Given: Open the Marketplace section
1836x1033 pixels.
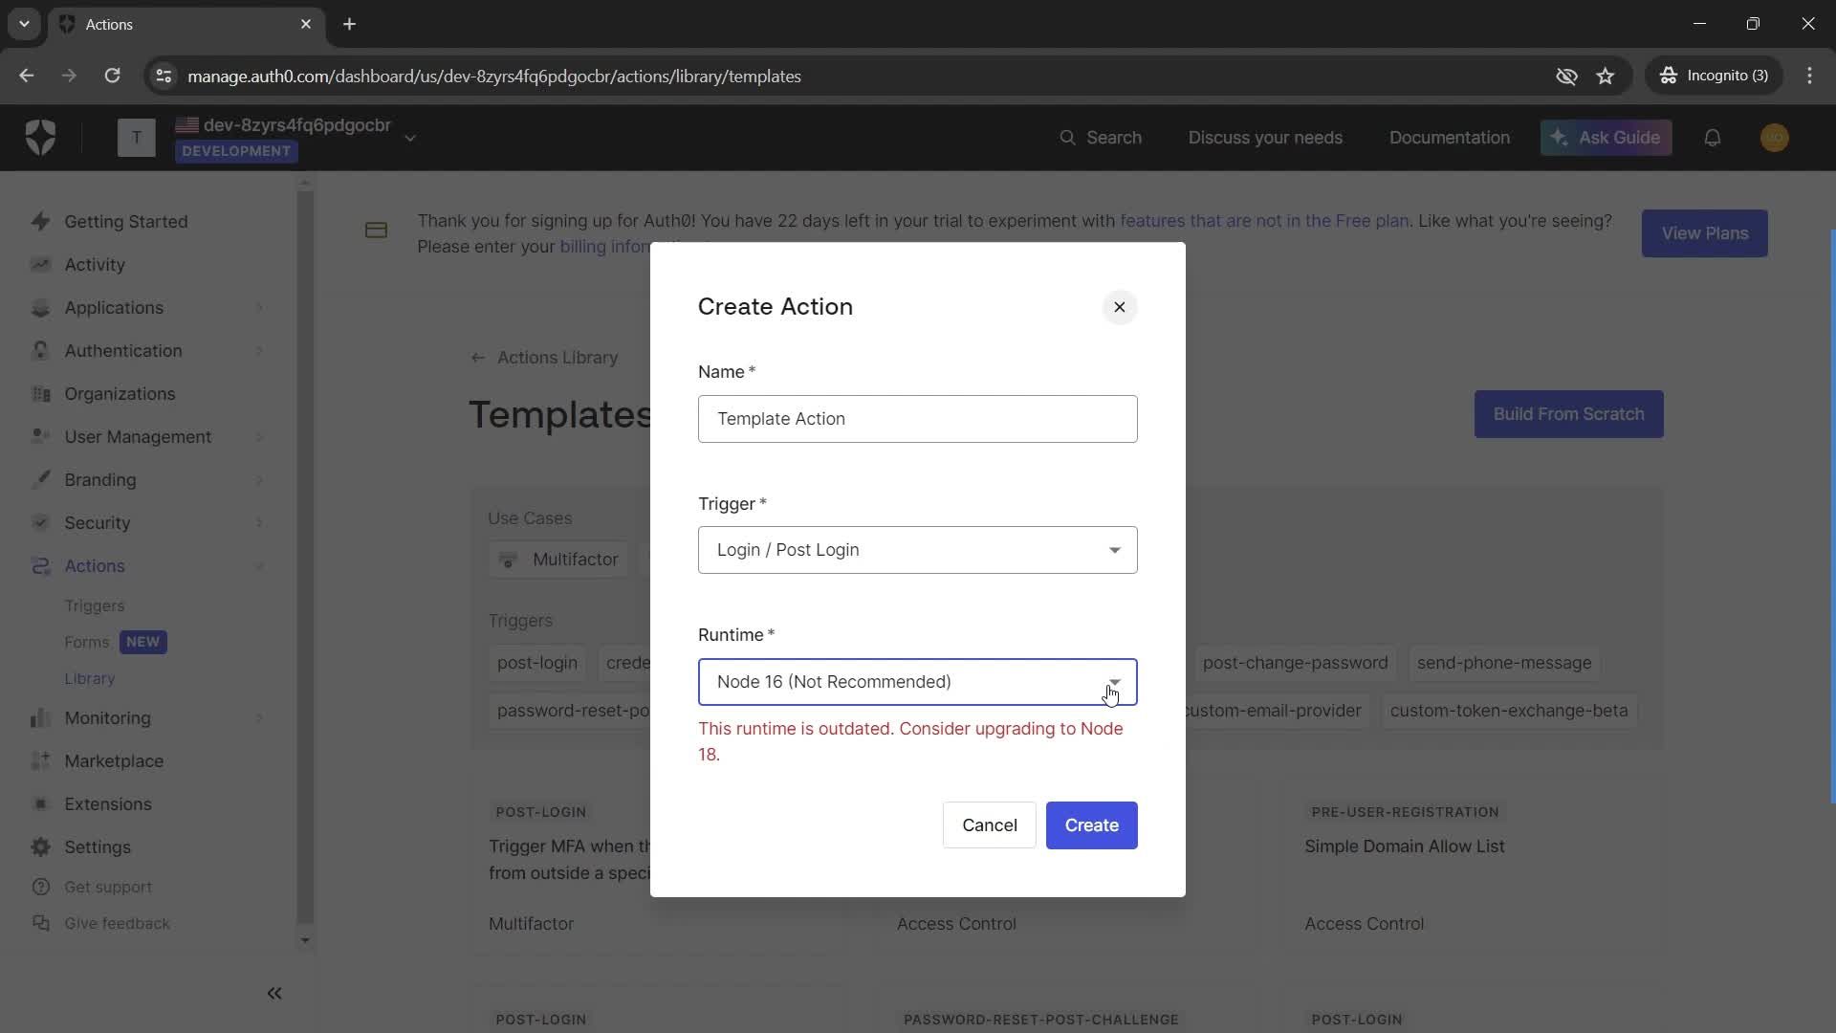Looking at the screenshot, I should click(x=114, y=761).
